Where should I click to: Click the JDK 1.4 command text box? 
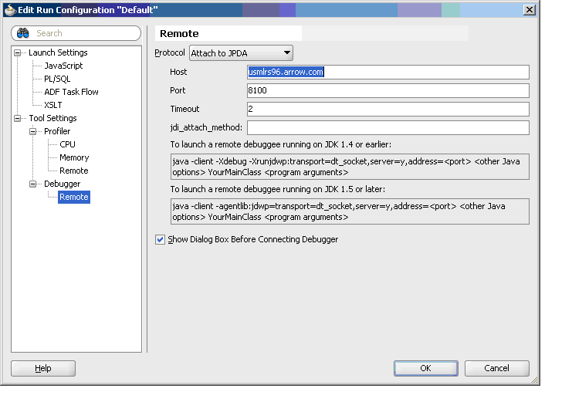[350, 167]
